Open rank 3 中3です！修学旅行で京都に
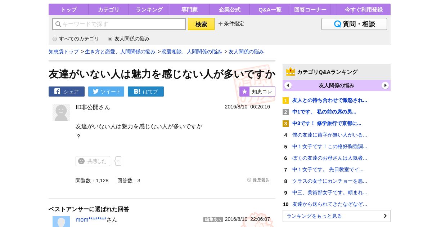Viewport: 432px width, 227px height. 327,124
